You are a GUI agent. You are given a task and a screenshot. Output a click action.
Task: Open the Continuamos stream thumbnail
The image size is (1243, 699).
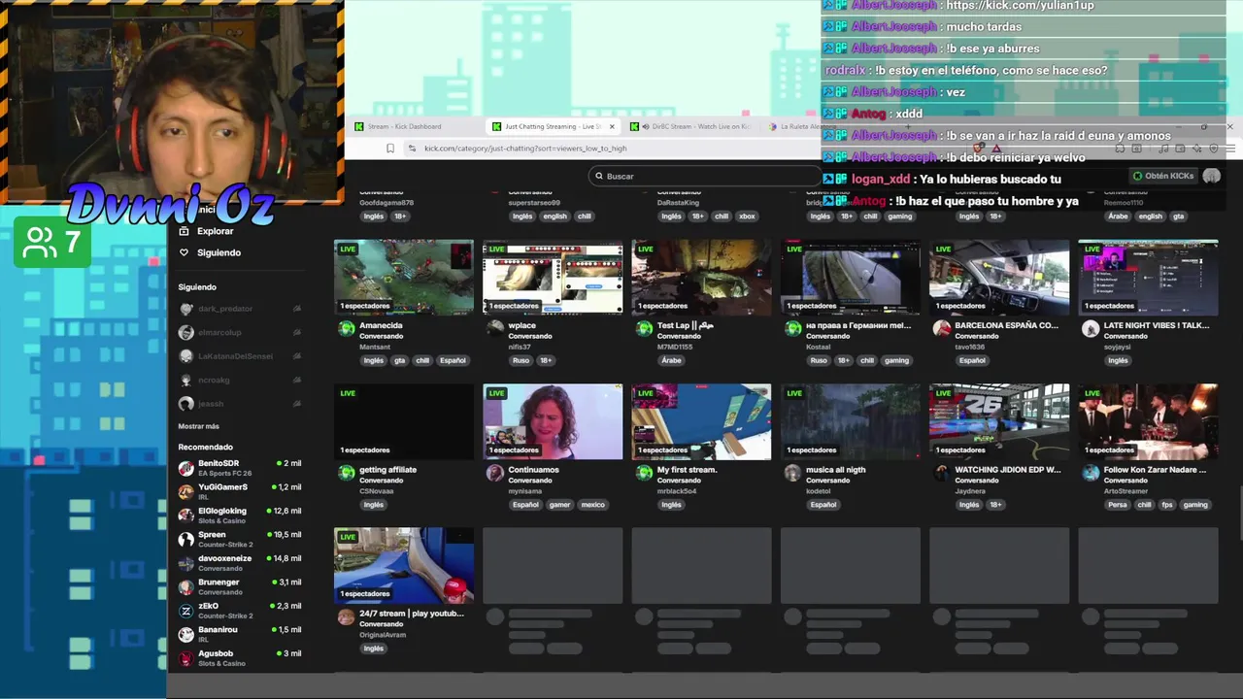(x=553, y=421)
